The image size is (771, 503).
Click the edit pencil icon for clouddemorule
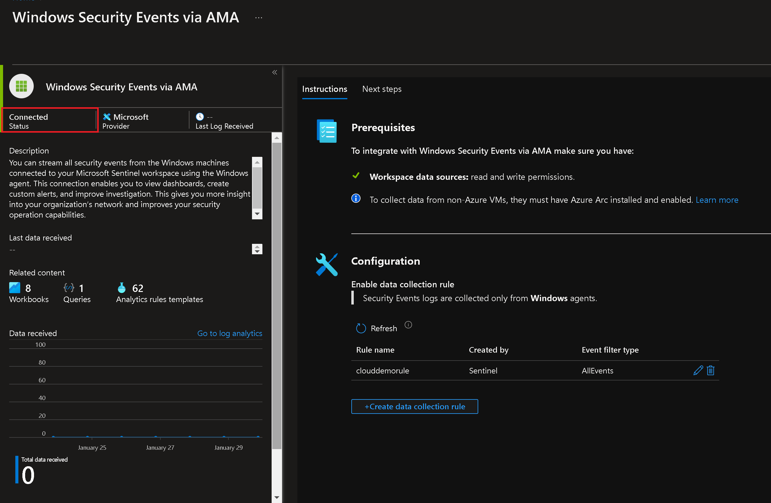[x=698, y=370]
